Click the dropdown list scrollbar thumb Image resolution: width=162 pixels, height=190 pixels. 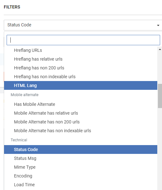click(160, 96)
